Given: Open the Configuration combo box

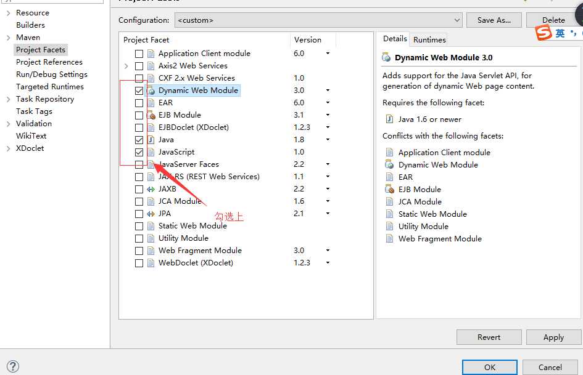Looking at the screenshot, I should [318, 20].
